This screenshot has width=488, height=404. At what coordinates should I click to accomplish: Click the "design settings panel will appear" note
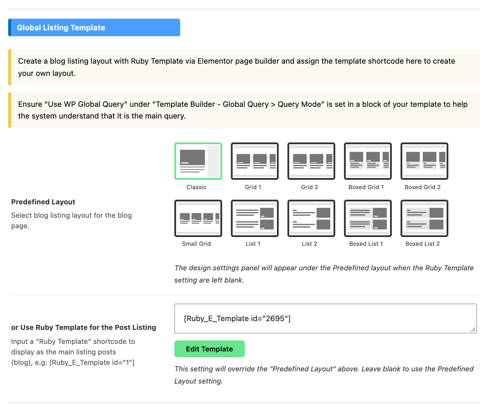324,274
